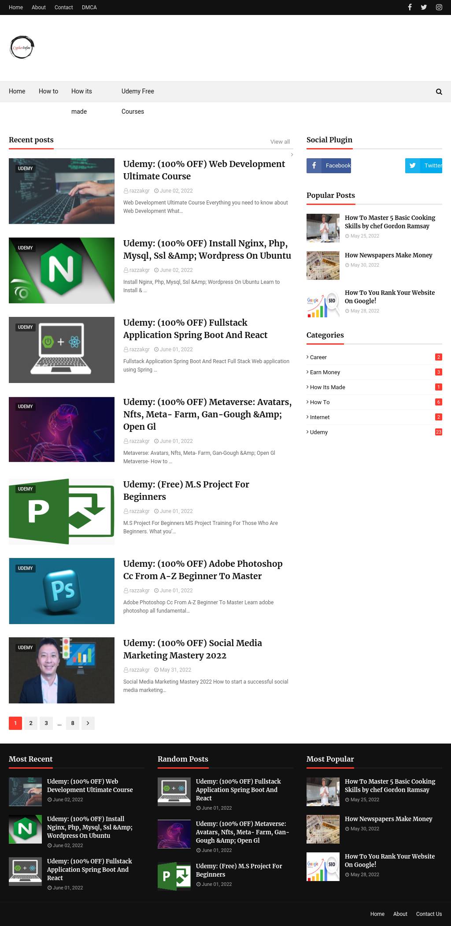
Task: Open DMCA link in top bar
Action: [x=89, y=7]
